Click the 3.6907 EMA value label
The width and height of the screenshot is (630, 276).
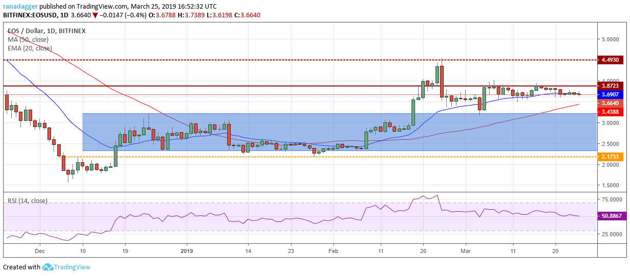tap(610, 94)
